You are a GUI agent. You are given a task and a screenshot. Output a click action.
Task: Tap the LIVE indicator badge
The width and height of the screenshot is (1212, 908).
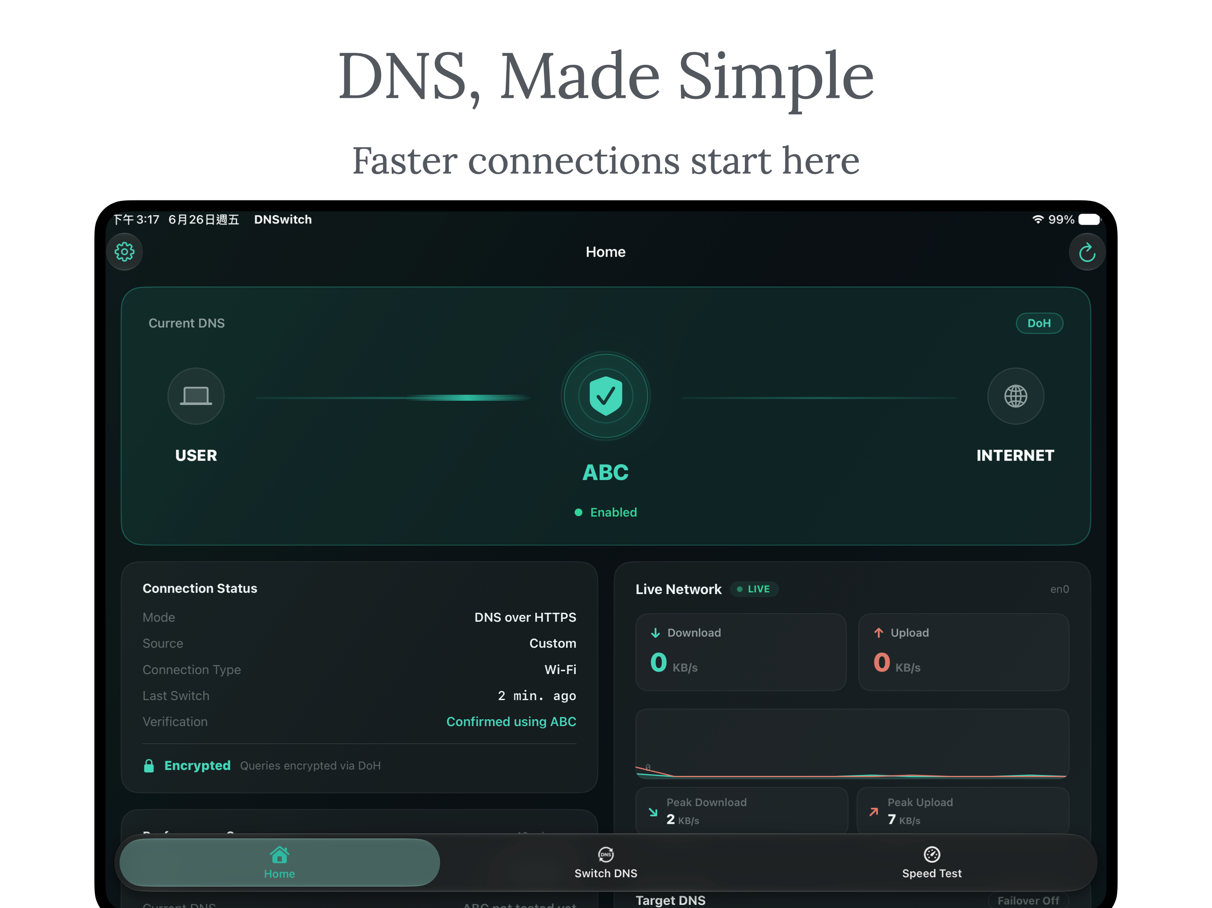(754, 589)
